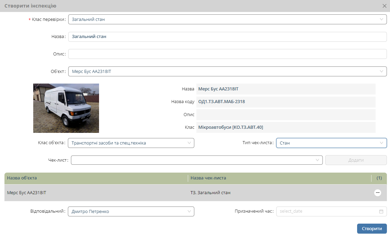
Task: Click the chevron on the Об'єкт field
Action: click(x=381, y=71)
